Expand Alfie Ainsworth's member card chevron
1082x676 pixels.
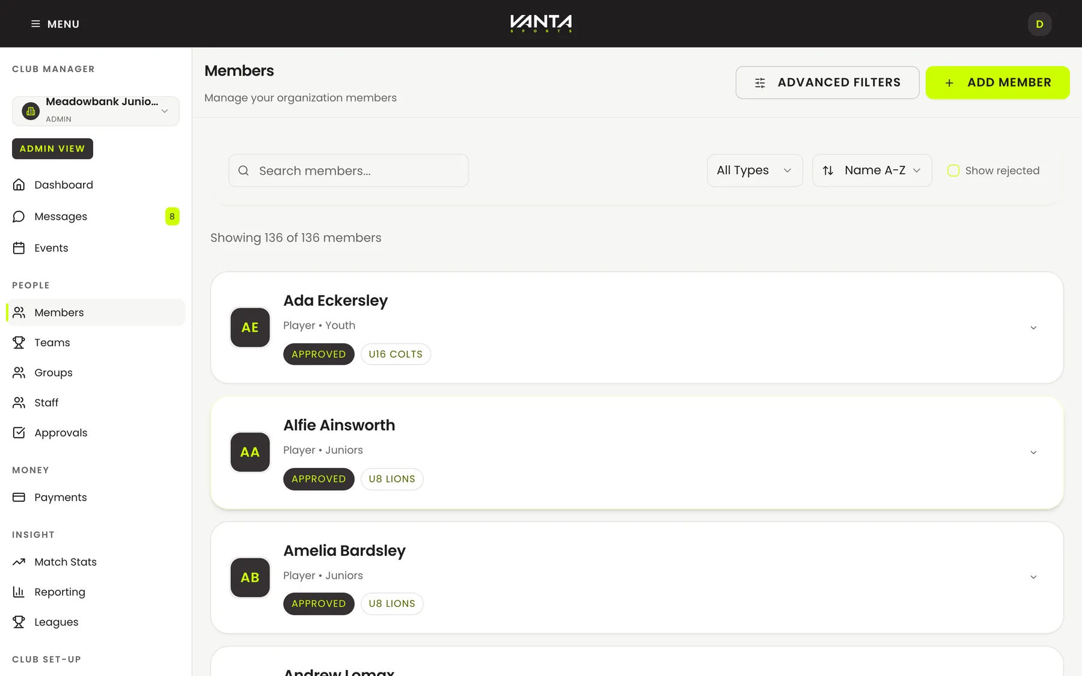(1033, 452)
